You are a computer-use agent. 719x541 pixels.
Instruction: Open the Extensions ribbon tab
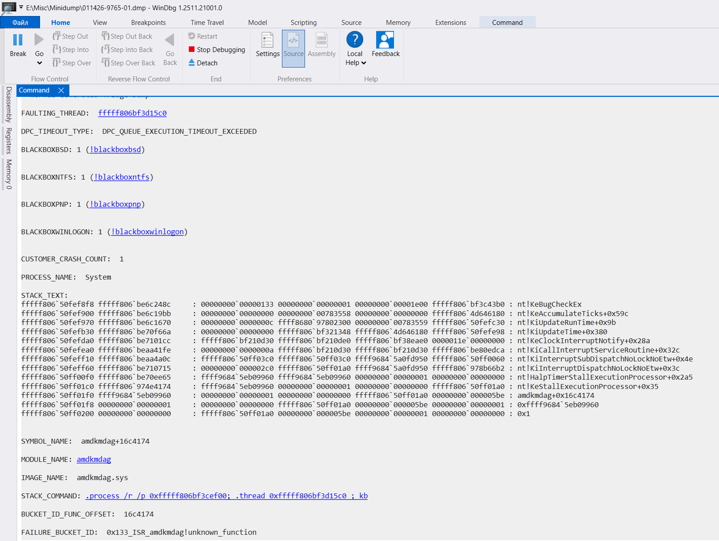pyautogui.click(x=450, y=22)
